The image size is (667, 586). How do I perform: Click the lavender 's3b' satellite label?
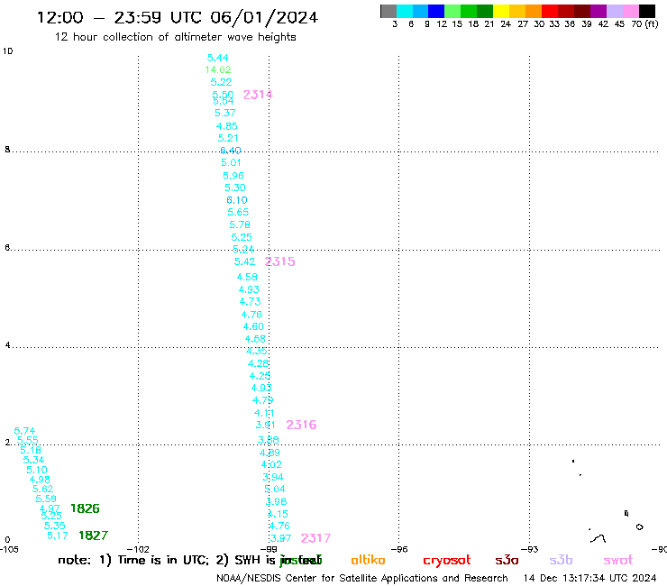point(561,560)
